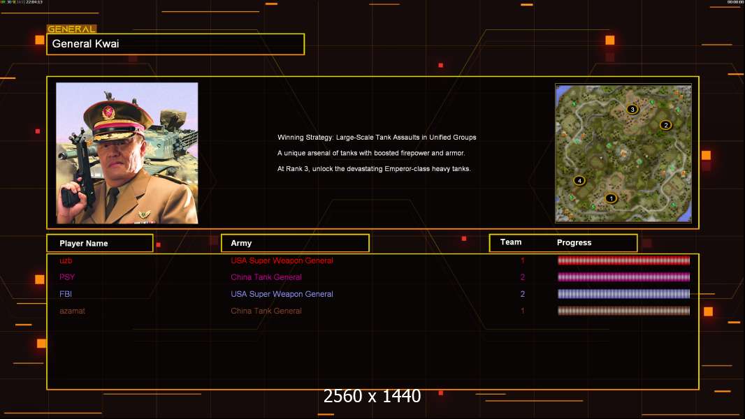This screenshot has width=745, height=419.
Task: Click start position marker 2 on minimap
Action: click(665, 125)
